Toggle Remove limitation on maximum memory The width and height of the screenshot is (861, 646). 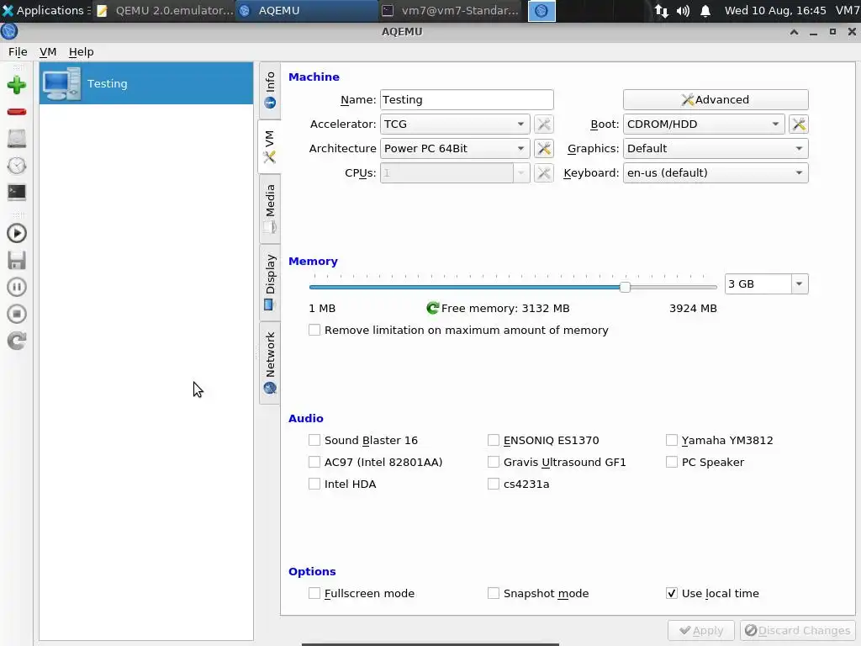pyautogui.click(x=314, y=330)
